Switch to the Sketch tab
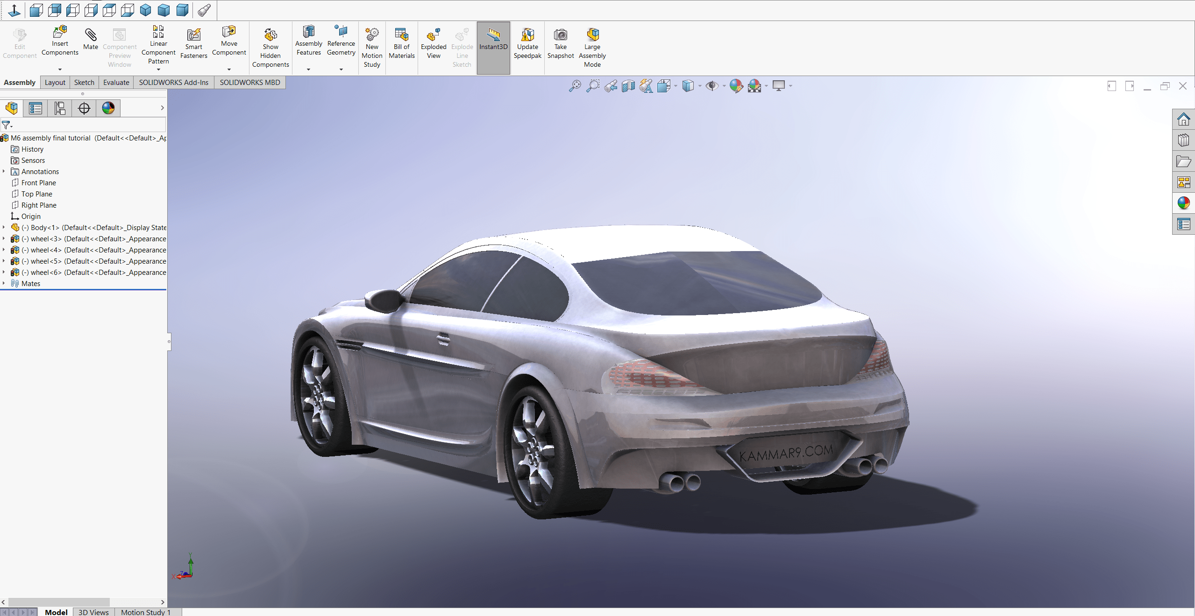Viewport: 1195px width, 616px height. click(x=84, y=83)
